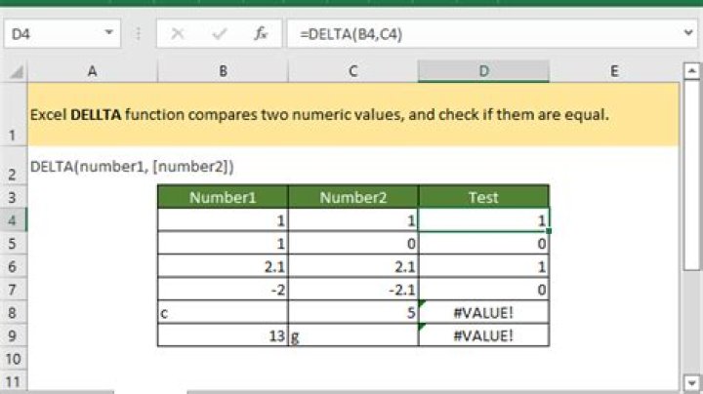This screenshot has width=703, height=394.
Task: Select cell B6 with value 2.1
Action: [223, 266]
